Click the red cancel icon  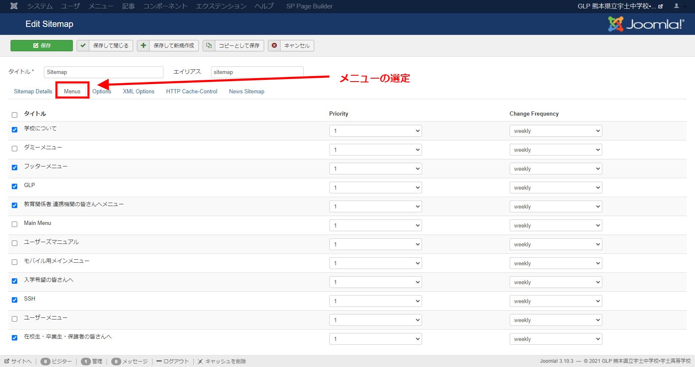(274, 45)
